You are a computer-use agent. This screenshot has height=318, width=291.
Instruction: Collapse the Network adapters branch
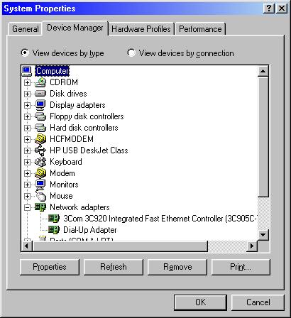pos(27,207)
